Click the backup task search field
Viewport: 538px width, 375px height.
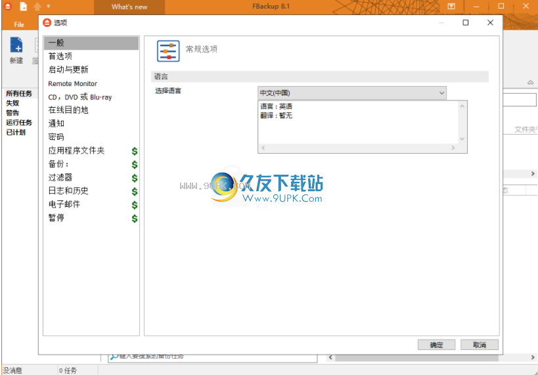(x=213, y=357)
